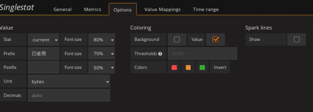Change the Prefix font size 70% dropdown

(x=101, y=54)
